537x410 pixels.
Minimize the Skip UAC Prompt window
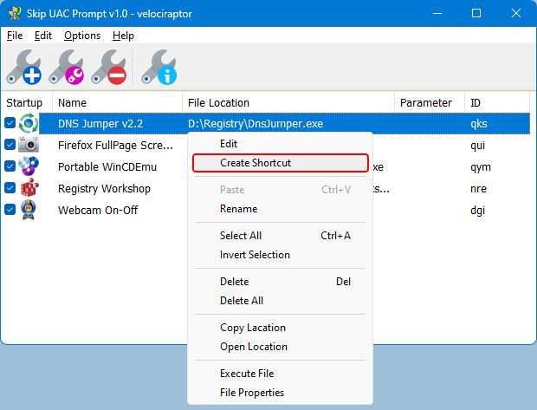click(437, 13)
